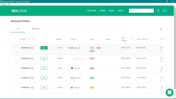Go to New Profile in navigation

tap(92, 11)
